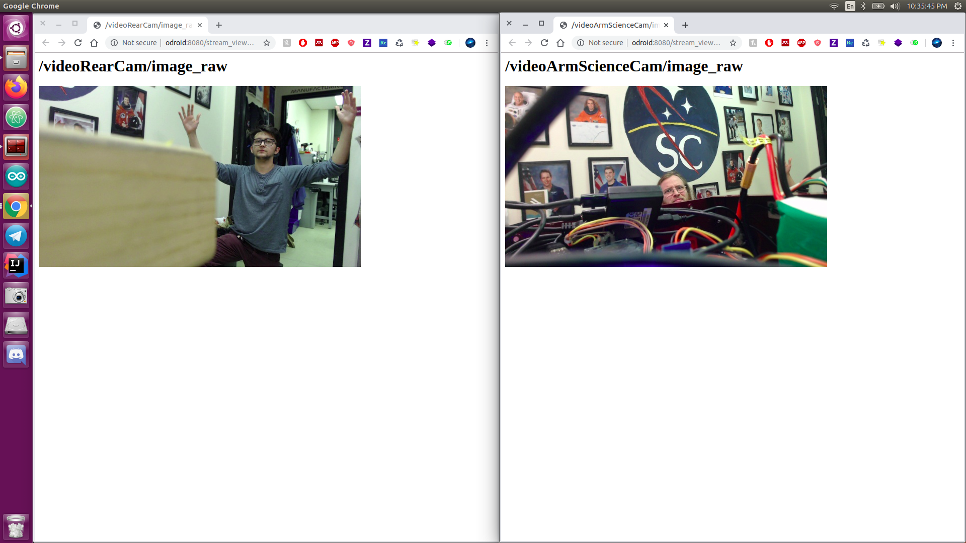The width and height of the screenshot is (966, 543).
Task: Open the Privacy Badger shield extension
Action: point(351,43)
